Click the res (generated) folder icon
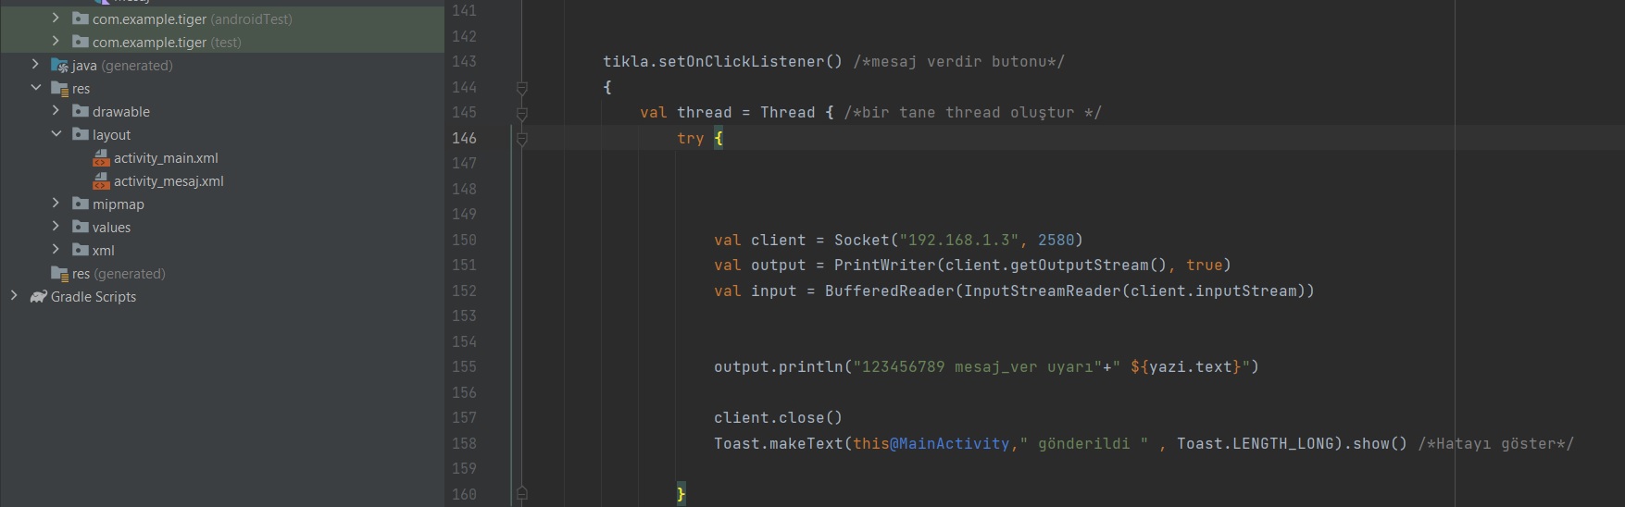This screenshot has width=1625, height=507. [60, 273]
